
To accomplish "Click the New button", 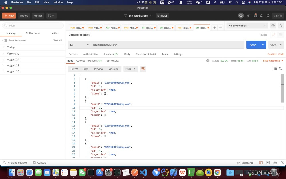I will tap(9, 16).
